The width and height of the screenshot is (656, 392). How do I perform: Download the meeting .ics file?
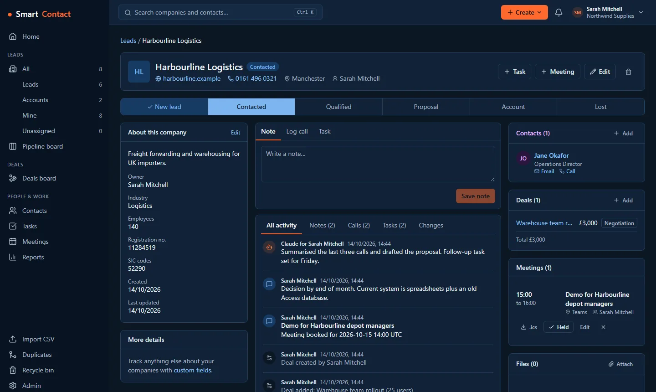529,327
